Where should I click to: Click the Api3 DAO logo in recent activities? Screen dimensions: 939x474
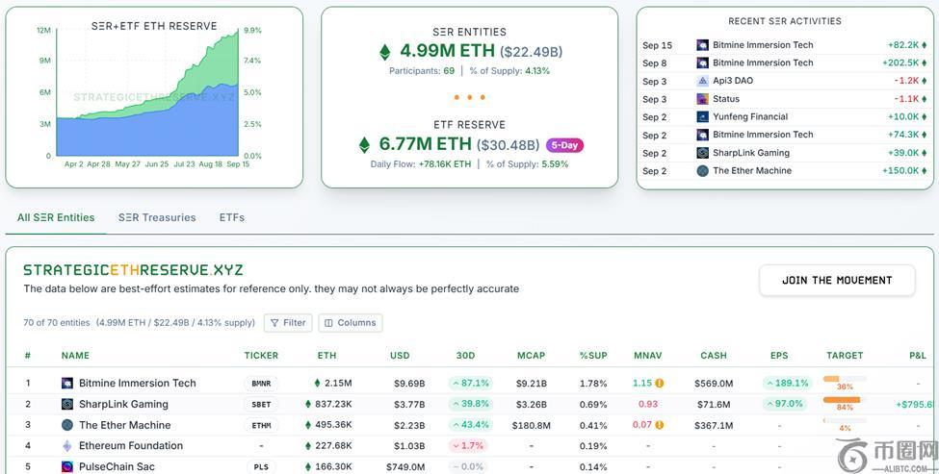[702, 81]
